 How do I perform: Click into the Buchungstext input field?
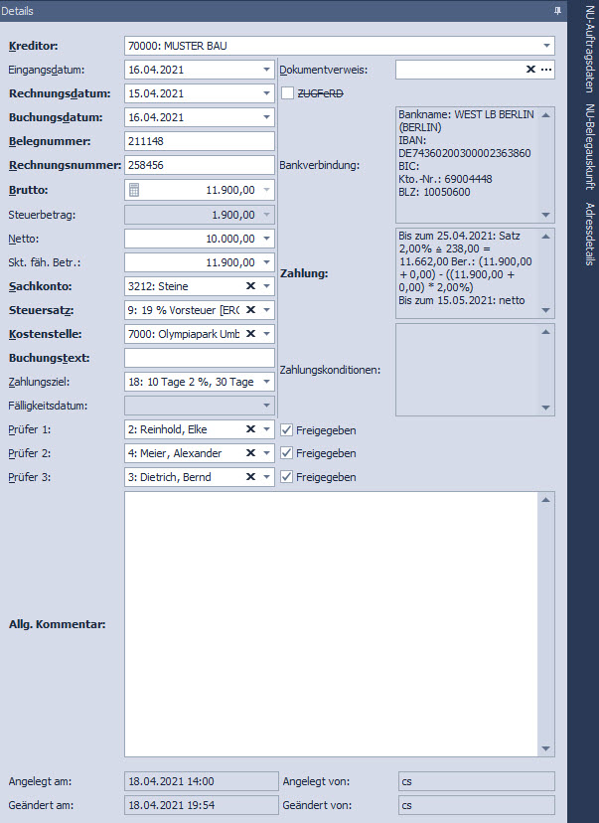point(199,358)
